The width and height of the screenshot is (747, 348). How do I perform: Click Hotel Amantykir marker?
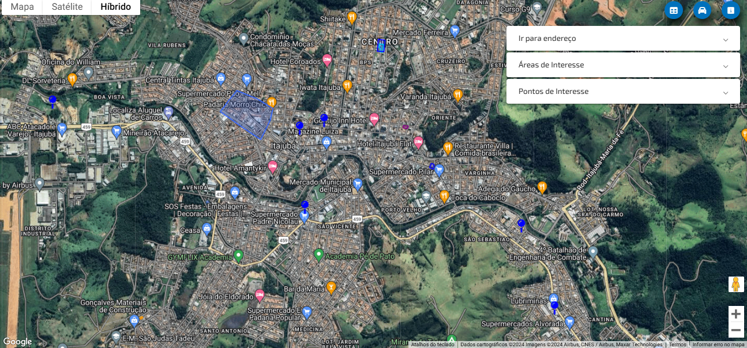[x=273, y=167]
